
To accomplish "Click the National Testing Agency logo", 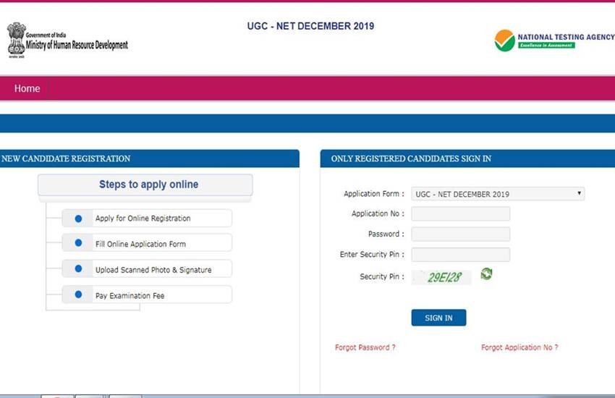I will (505, 40).
